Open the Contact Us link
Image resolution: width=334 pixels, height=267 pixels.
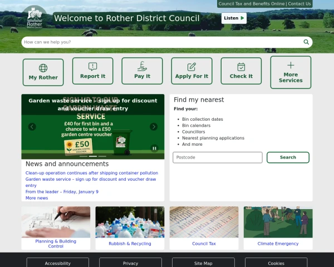299,4
